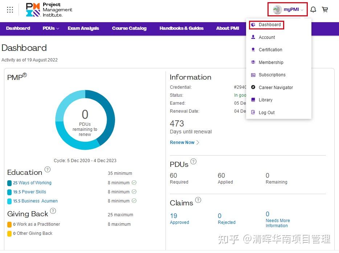Click help icon next to Education

[48, 169]
